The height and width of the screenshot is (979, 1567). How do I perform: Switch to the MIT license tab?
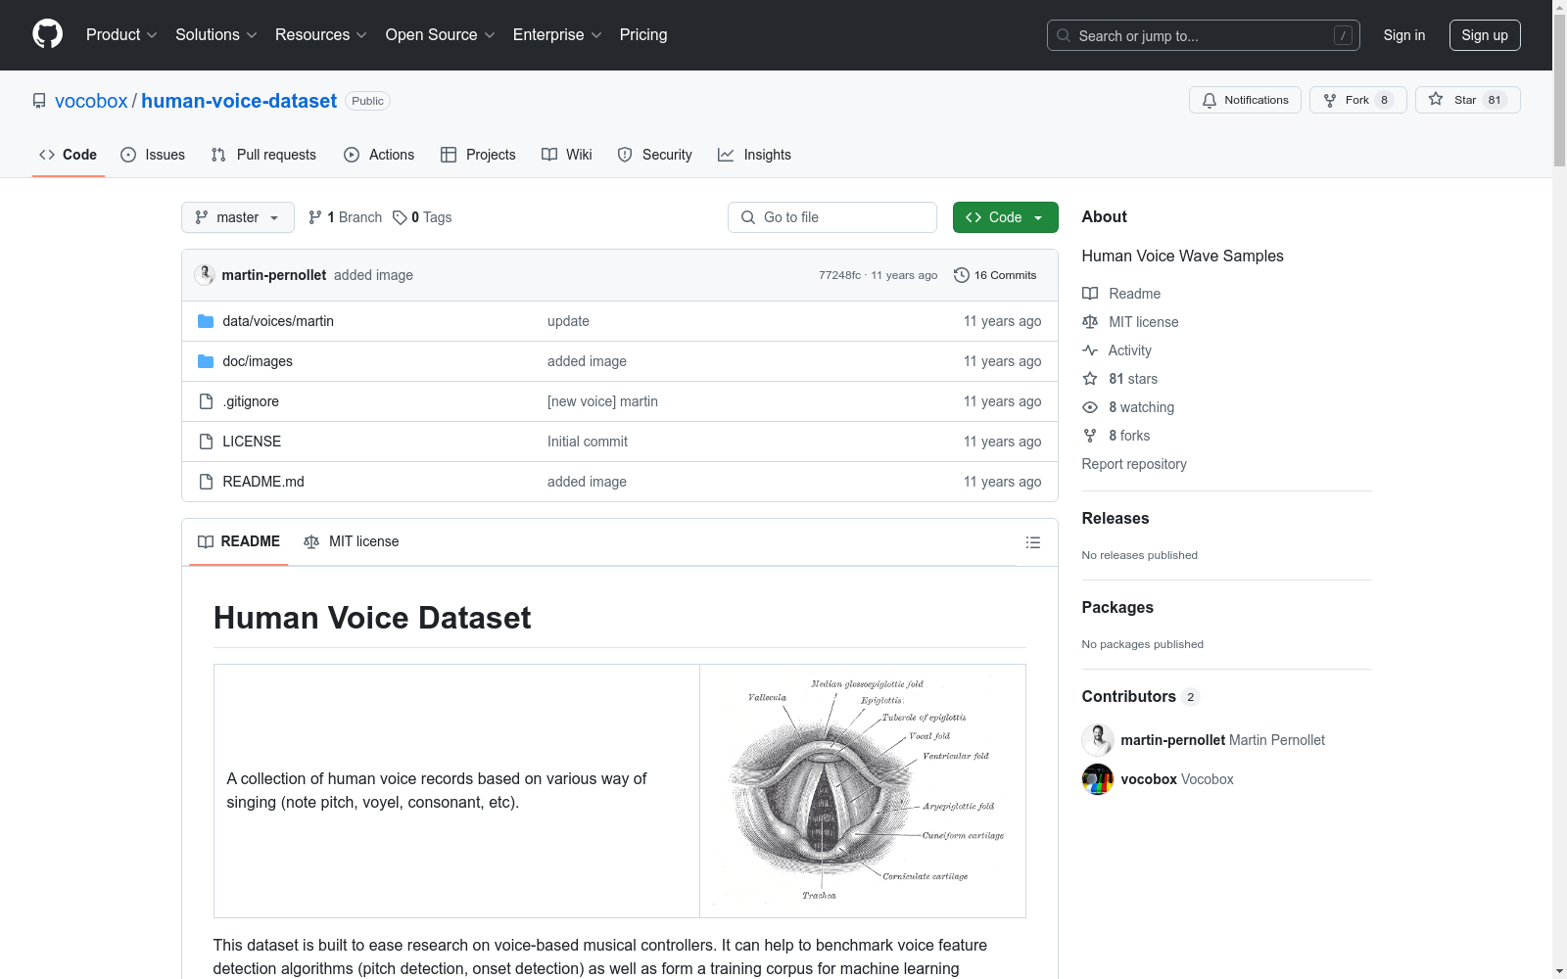click(352, 541)
